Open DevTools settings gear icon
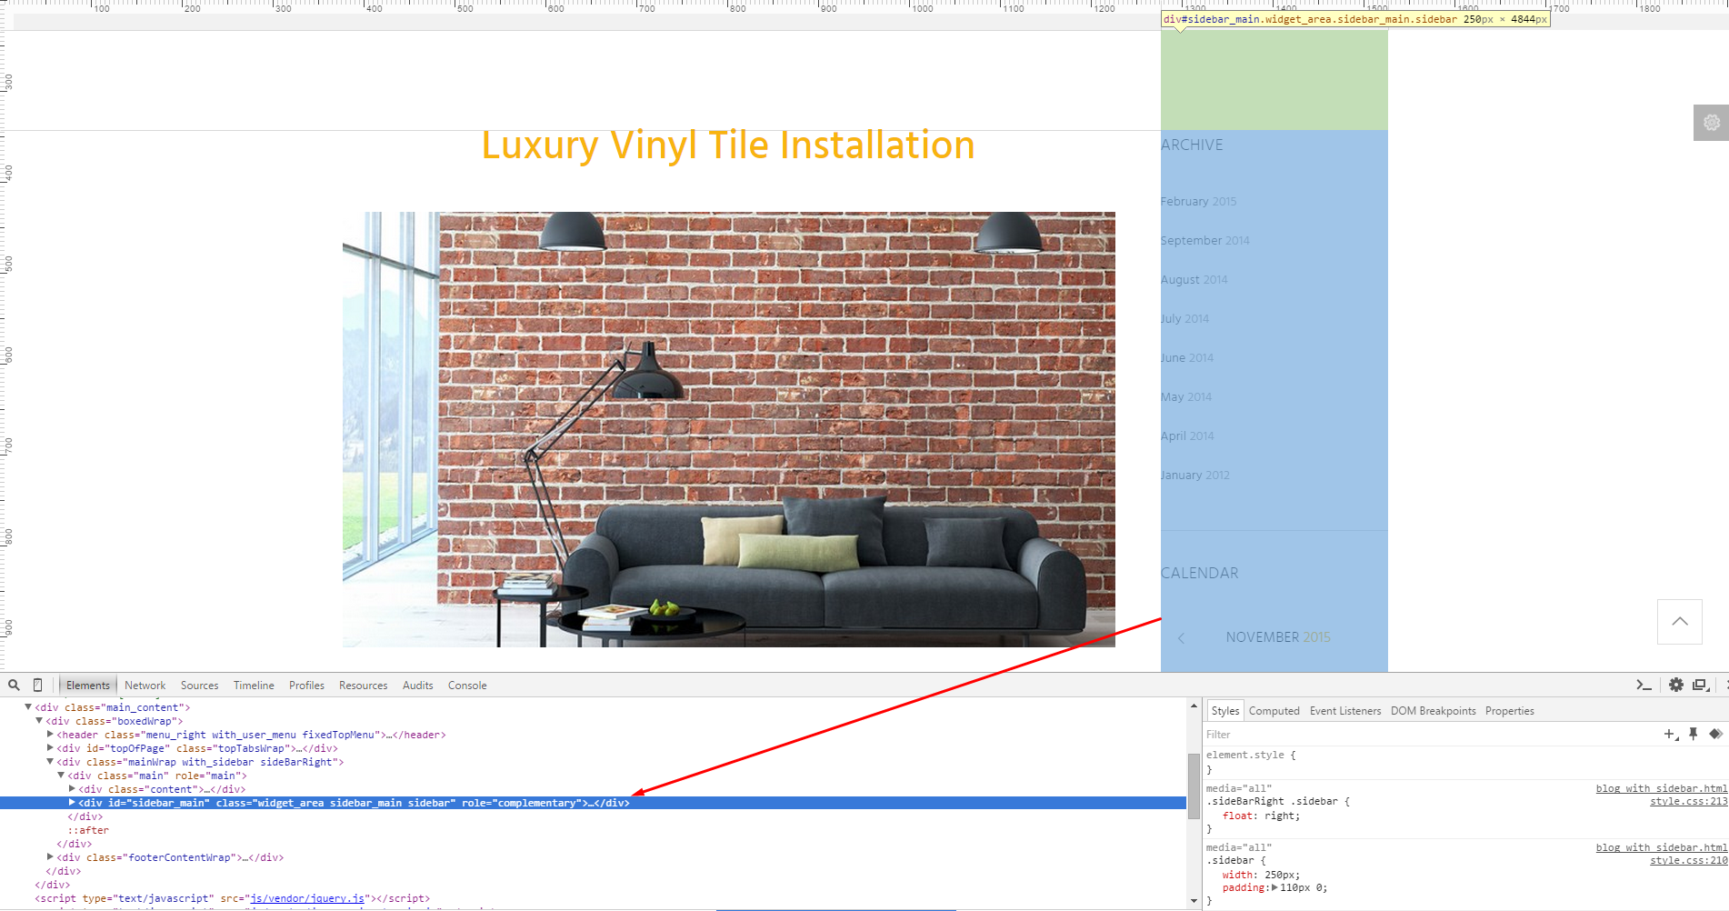 (1675, 686)
